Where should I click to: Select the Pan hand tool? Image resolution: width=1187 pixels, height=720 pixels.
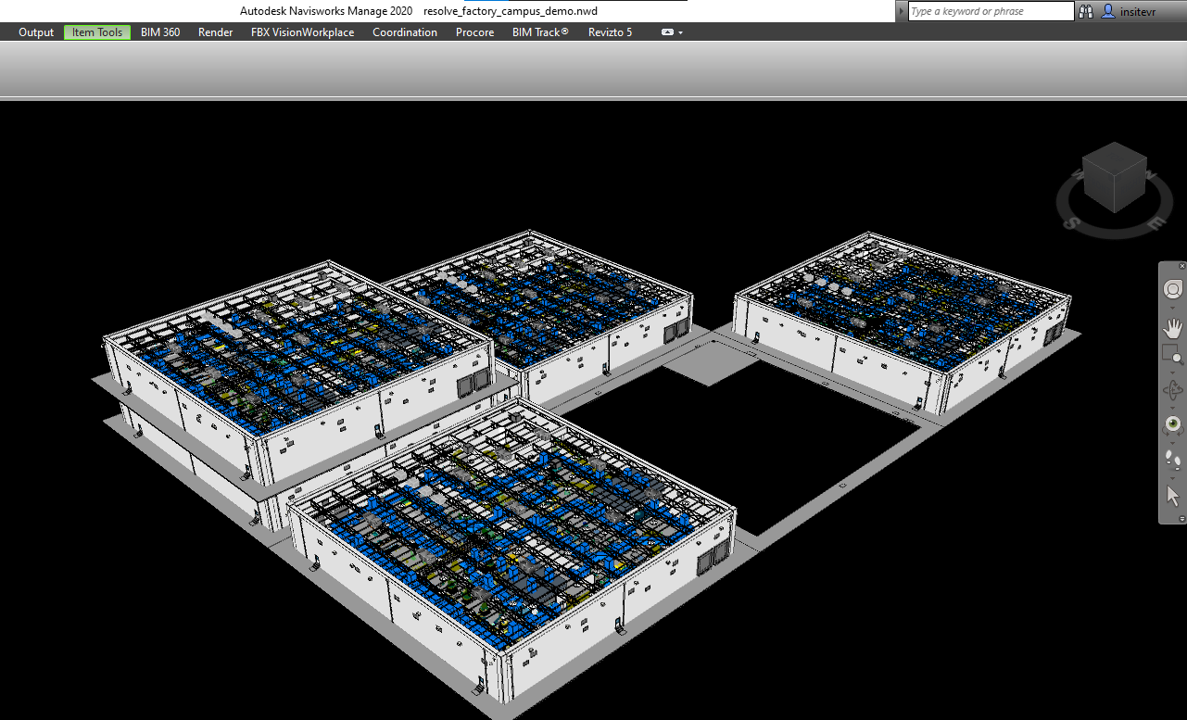tap(1173, 327)
